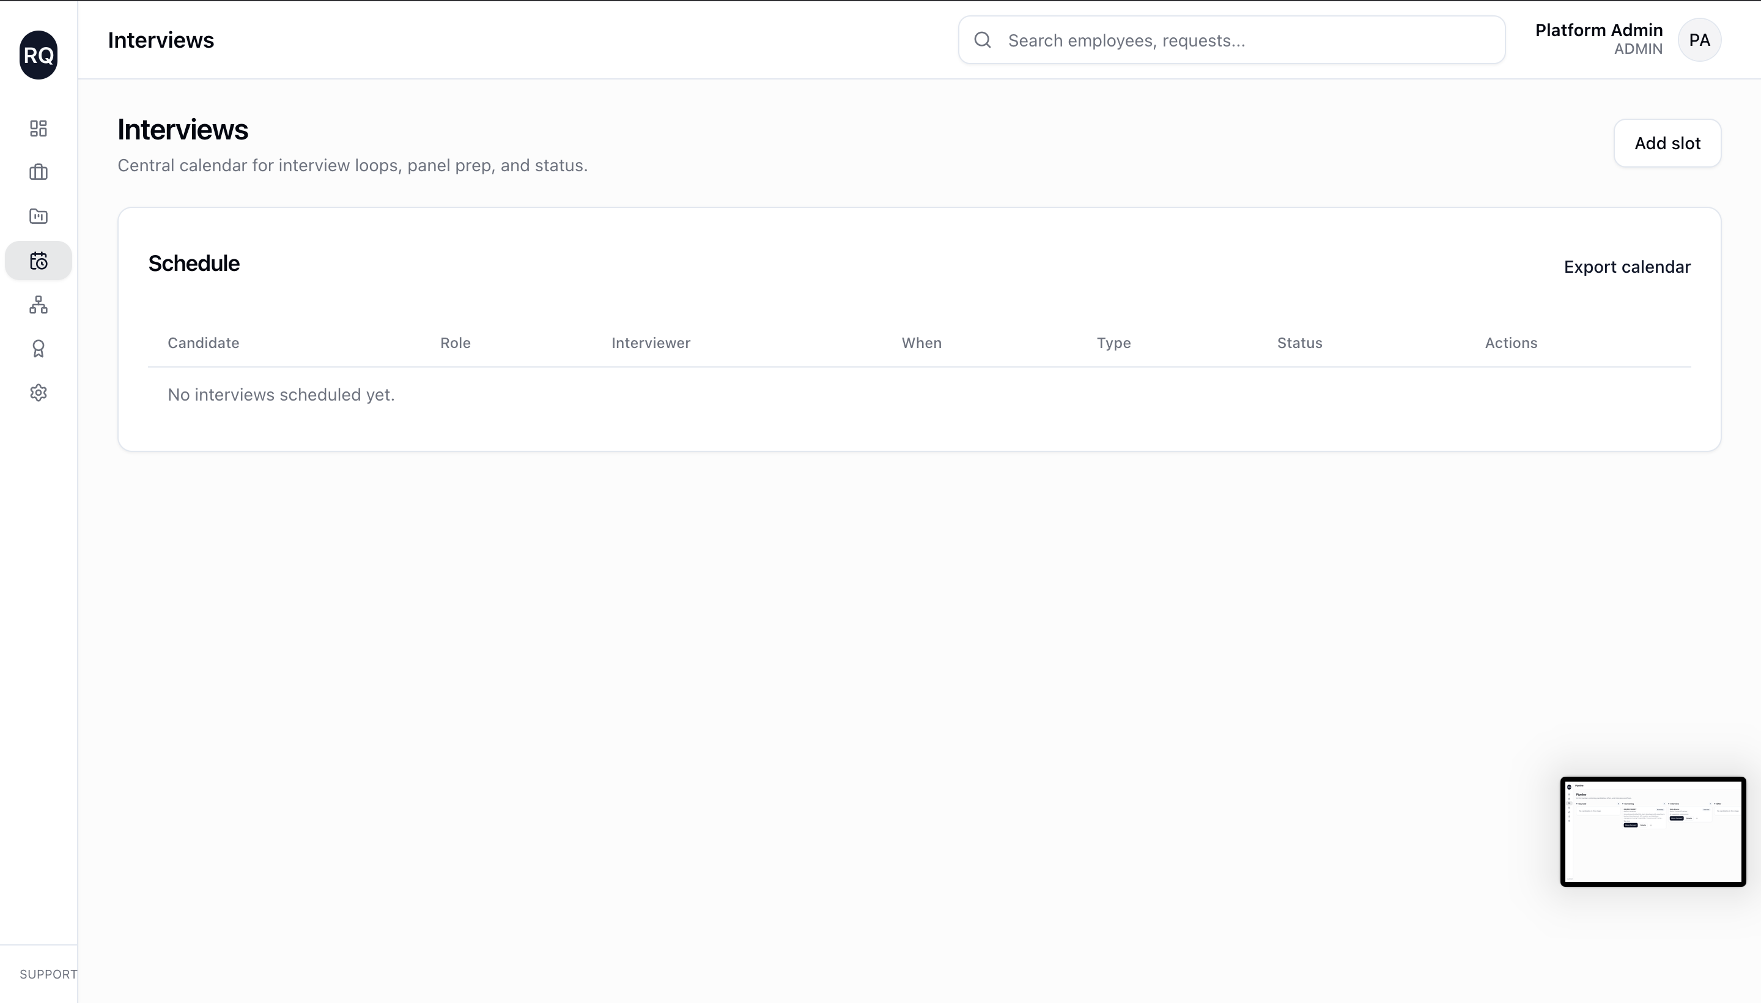This screenshot has height=1003, width=1761.
Task: Click the magnifier icon in search bar
Action: coord(983,40)
